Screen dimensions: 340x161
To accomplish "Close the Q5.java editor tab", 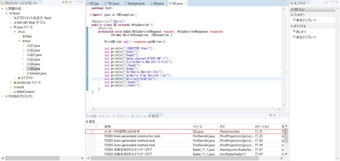I will (185, 3).
